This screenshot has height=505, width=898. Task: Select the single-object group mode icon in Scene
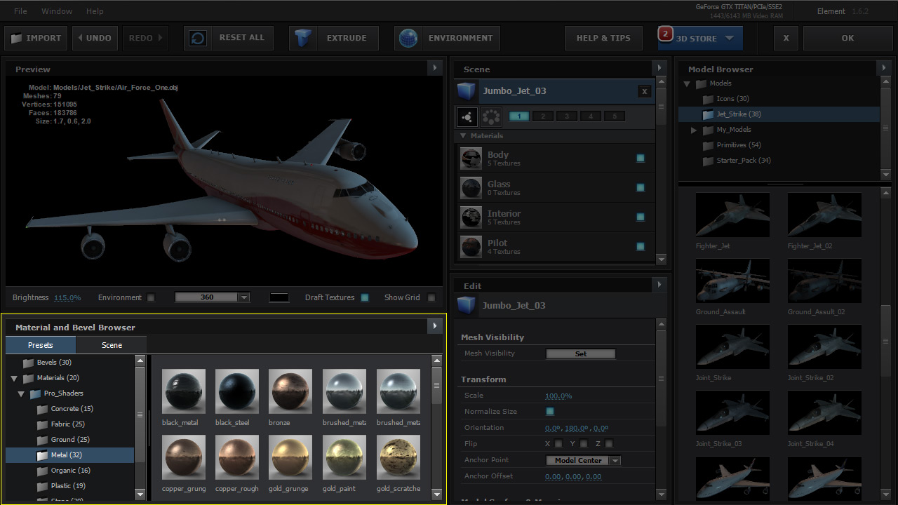click(x=467, y=116)
